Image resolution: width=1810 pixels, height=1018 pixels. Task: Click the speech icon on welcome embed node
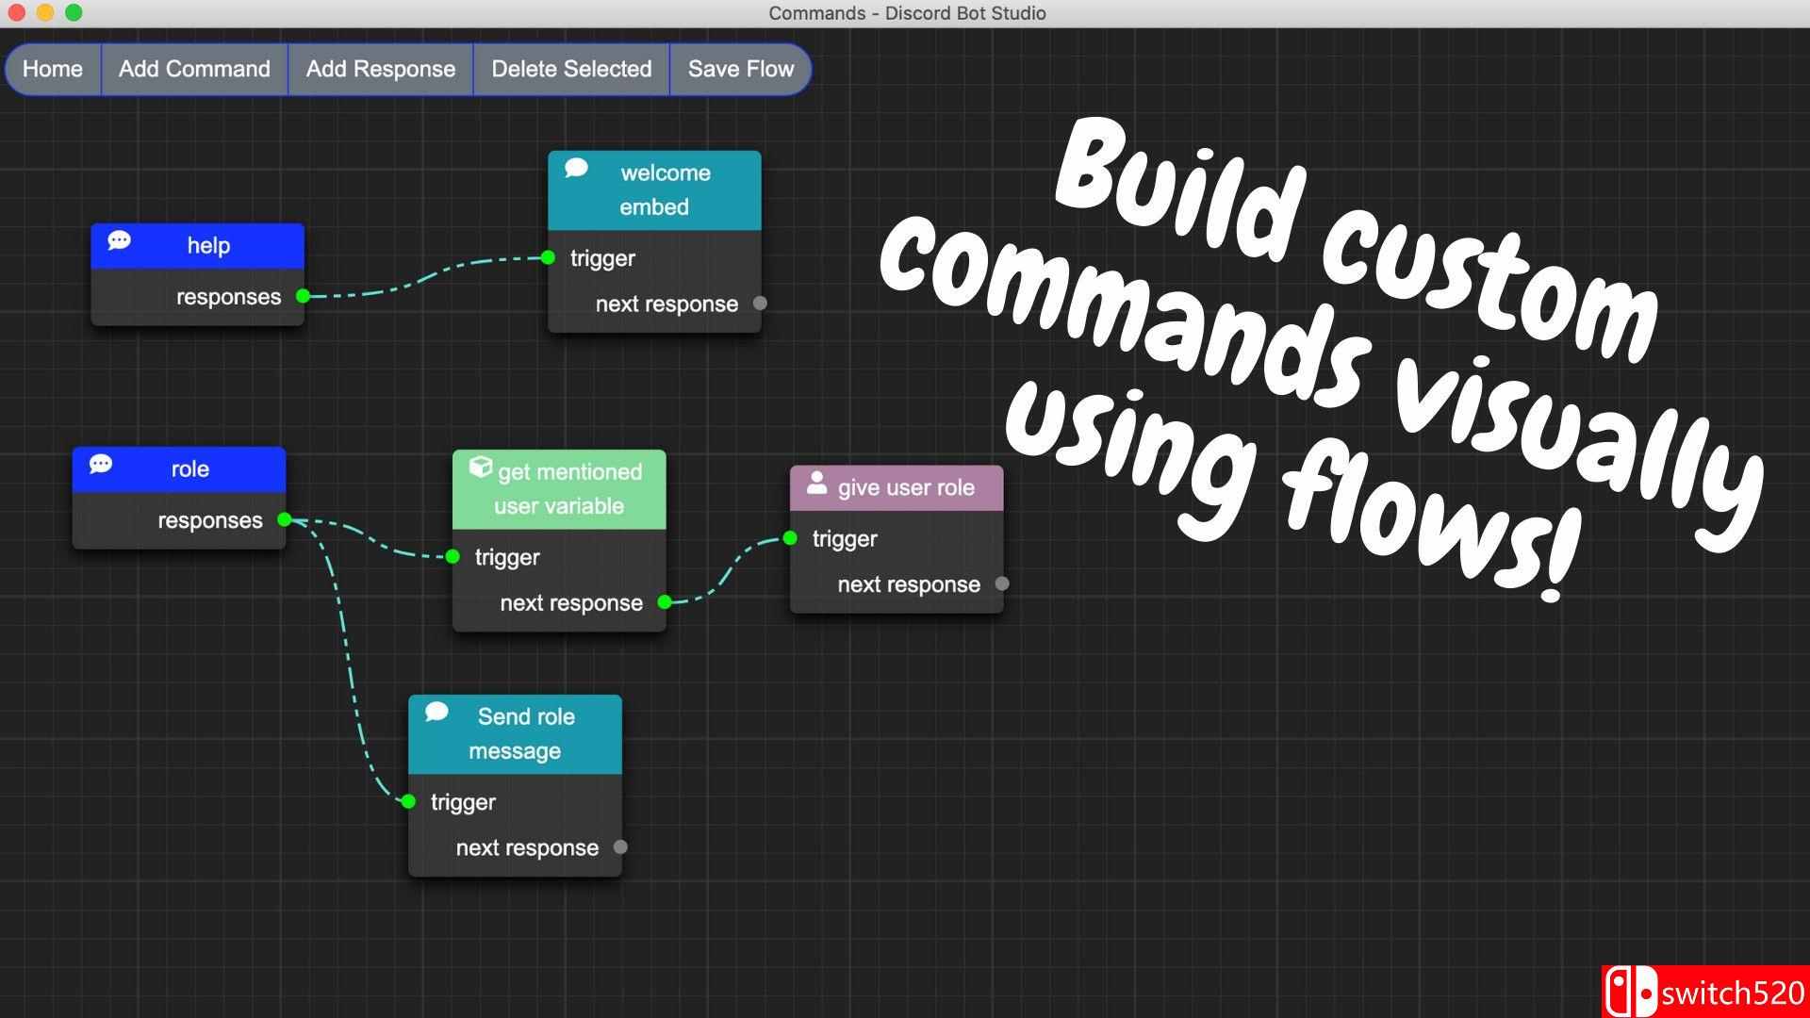pos(576,168)
